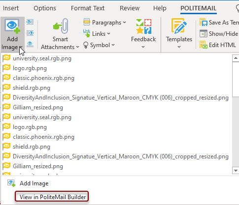
Task: Click envelope icon beside first logo.rgb.png
Action: click(x=6, y=68)
